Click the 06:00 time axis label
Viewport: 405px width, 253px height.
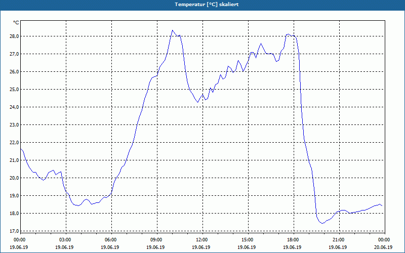[111, 240]
